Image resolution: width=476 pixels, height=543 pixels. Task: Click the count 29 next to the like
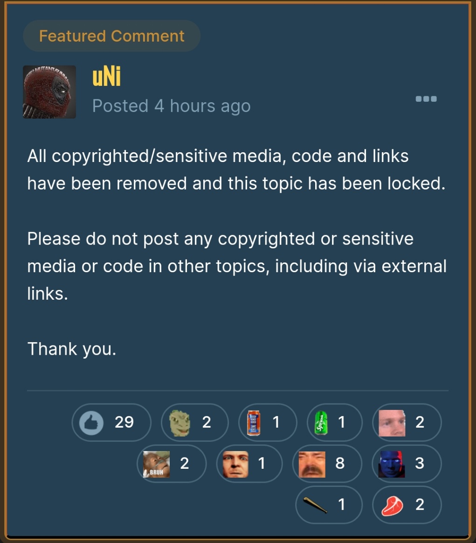pyautogui.click(x=124, y=422)
